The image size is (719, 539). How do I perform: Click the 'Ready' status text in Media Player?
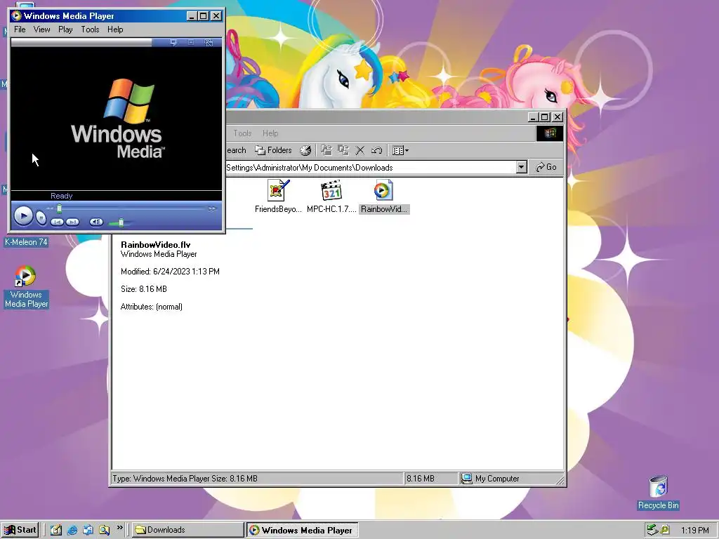pyautogui.click(x=62, y=196)
